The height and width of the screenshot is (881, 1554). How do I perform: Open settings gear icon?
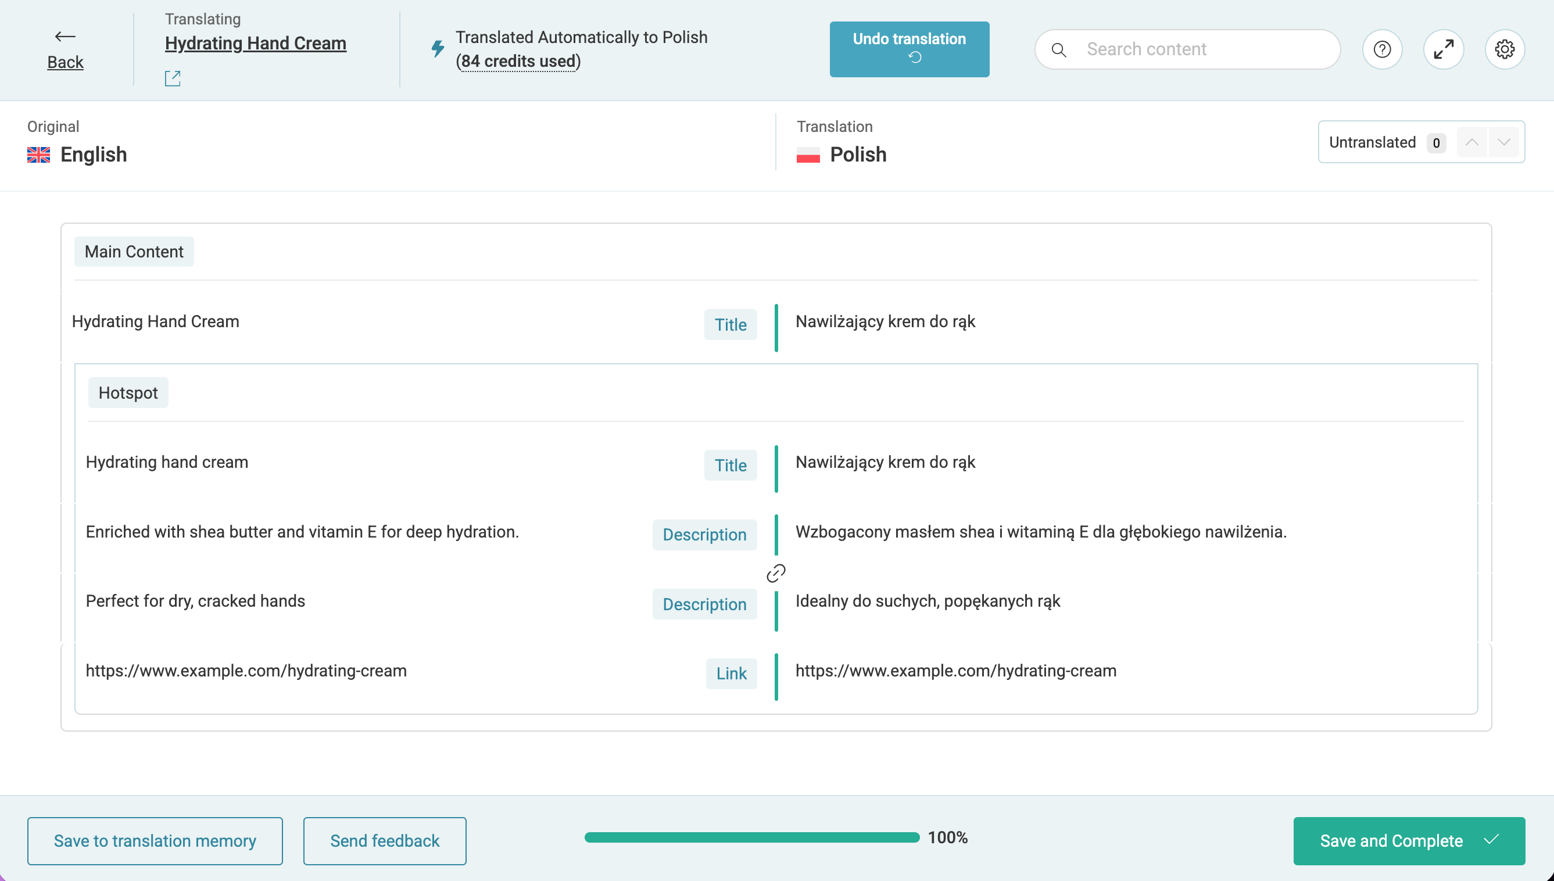(1505, 49)
